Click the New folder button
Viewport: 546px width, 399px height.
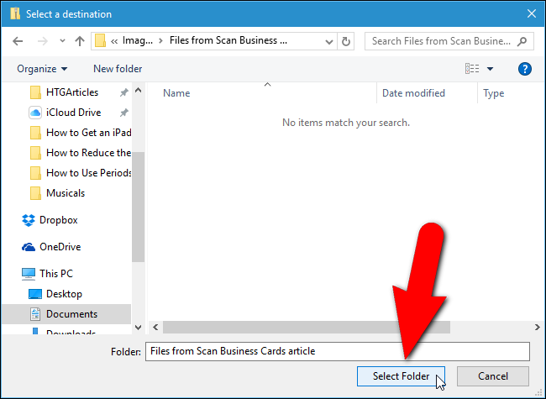[x=118, y=69]
